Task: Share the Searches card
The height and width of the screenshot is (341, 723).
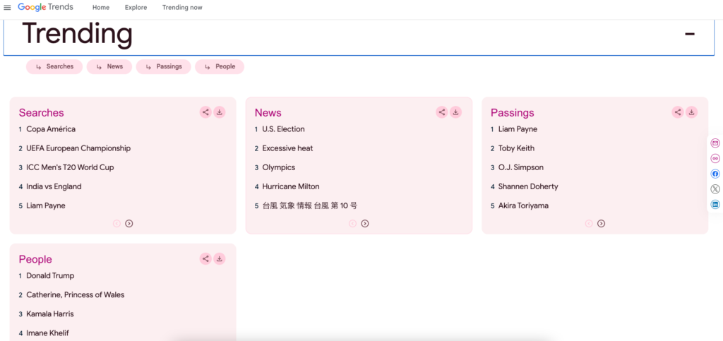Action: pyautogui.click(x=205, y=112)
